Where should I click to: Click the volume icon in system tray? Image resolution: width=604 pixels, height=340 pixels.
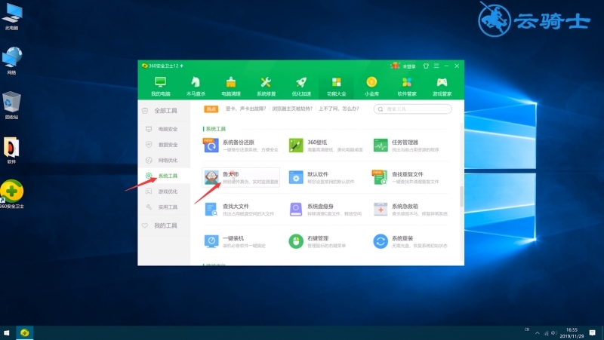[554, 333]
